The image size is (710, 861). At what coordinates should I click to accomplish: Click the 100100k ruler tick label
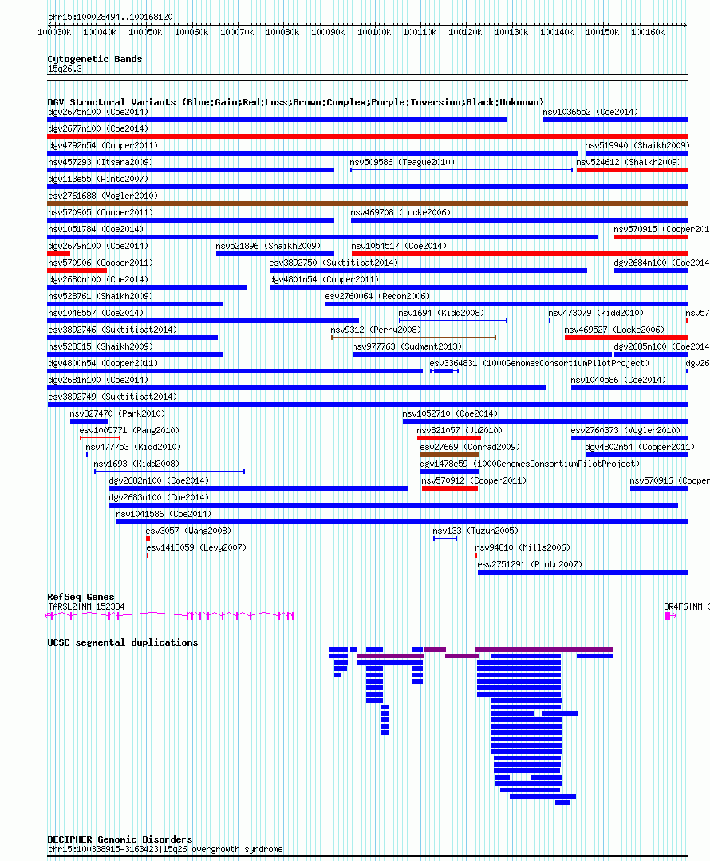(x=374, y=33)
